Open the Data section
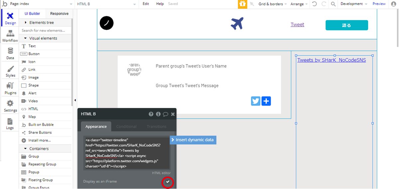The width and height of the screenshot is (399, 189). [10, 53]
